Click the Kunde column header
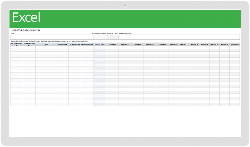The image size is (250, 147). pos(46,45)
